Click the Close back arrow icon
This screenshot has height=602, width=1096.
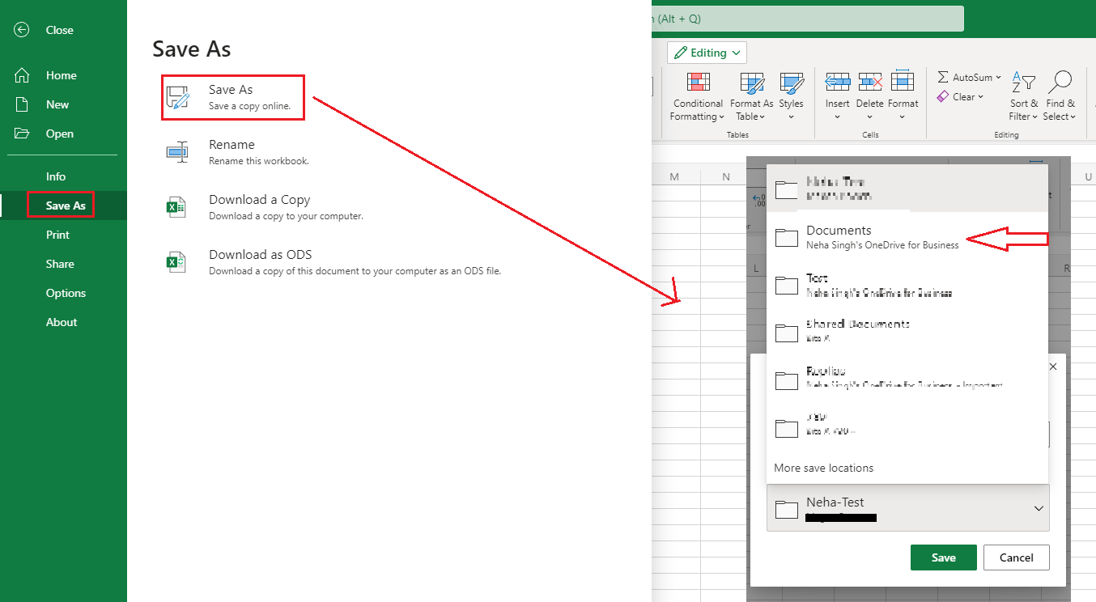22,30
